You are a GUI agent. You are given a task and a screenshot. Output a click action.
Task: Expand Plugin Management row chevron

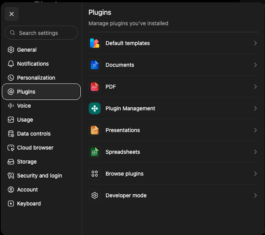click(x=255, y=108)
